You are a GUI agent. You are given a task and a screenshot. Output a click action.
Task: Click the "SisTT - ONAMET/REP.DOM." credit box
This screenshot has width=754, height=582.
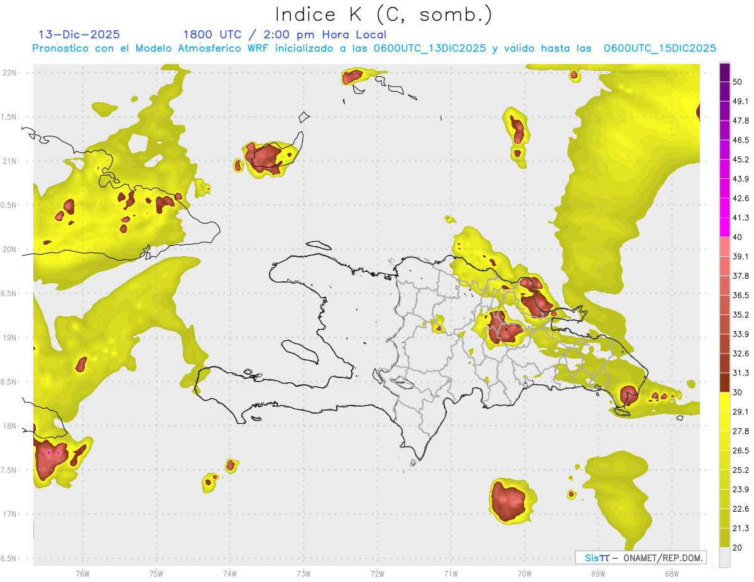point(641,558)
